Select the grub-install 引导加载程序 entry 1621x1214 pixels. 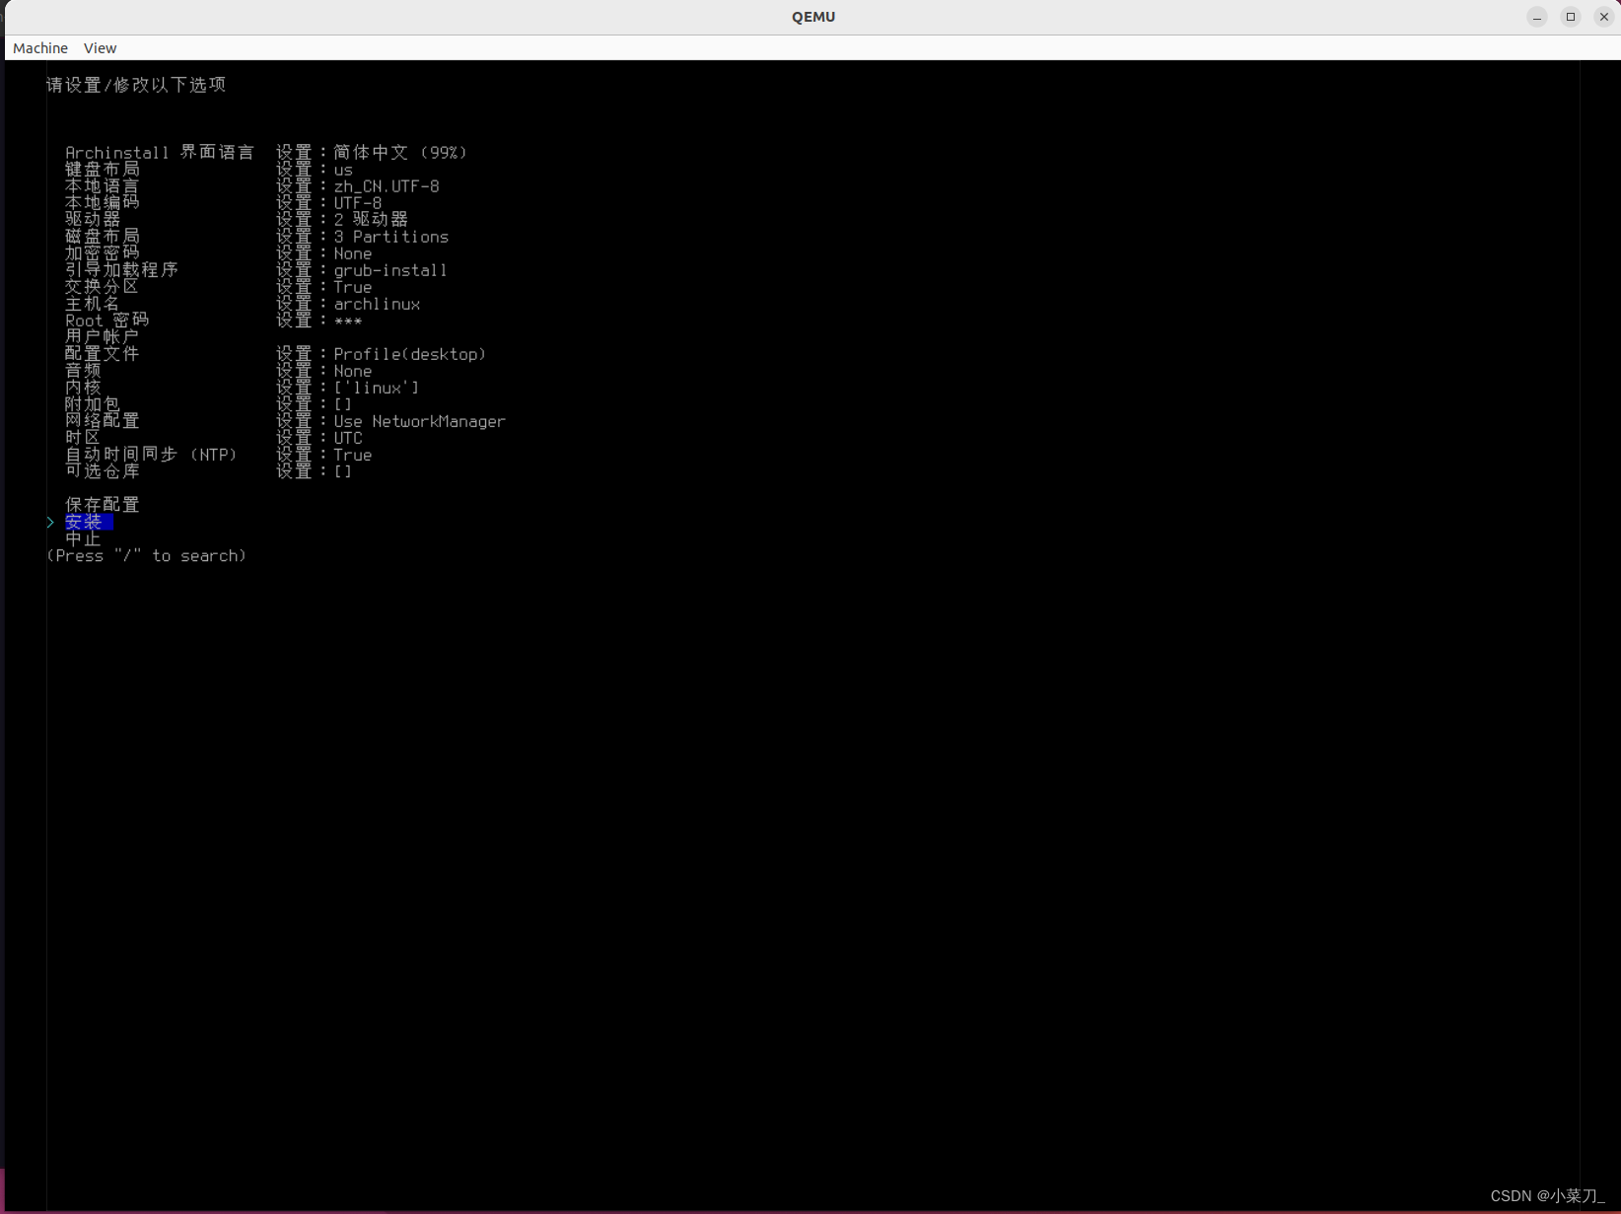[x=121, y=269]
